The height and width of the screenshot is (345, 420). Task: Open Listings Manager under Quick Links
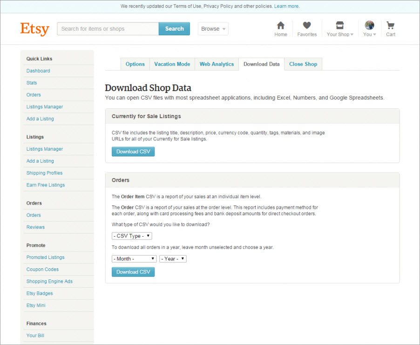point(44,107)
